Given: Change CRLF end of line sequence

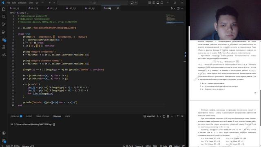Looking at the screenshot, I should tap(155, 146).
